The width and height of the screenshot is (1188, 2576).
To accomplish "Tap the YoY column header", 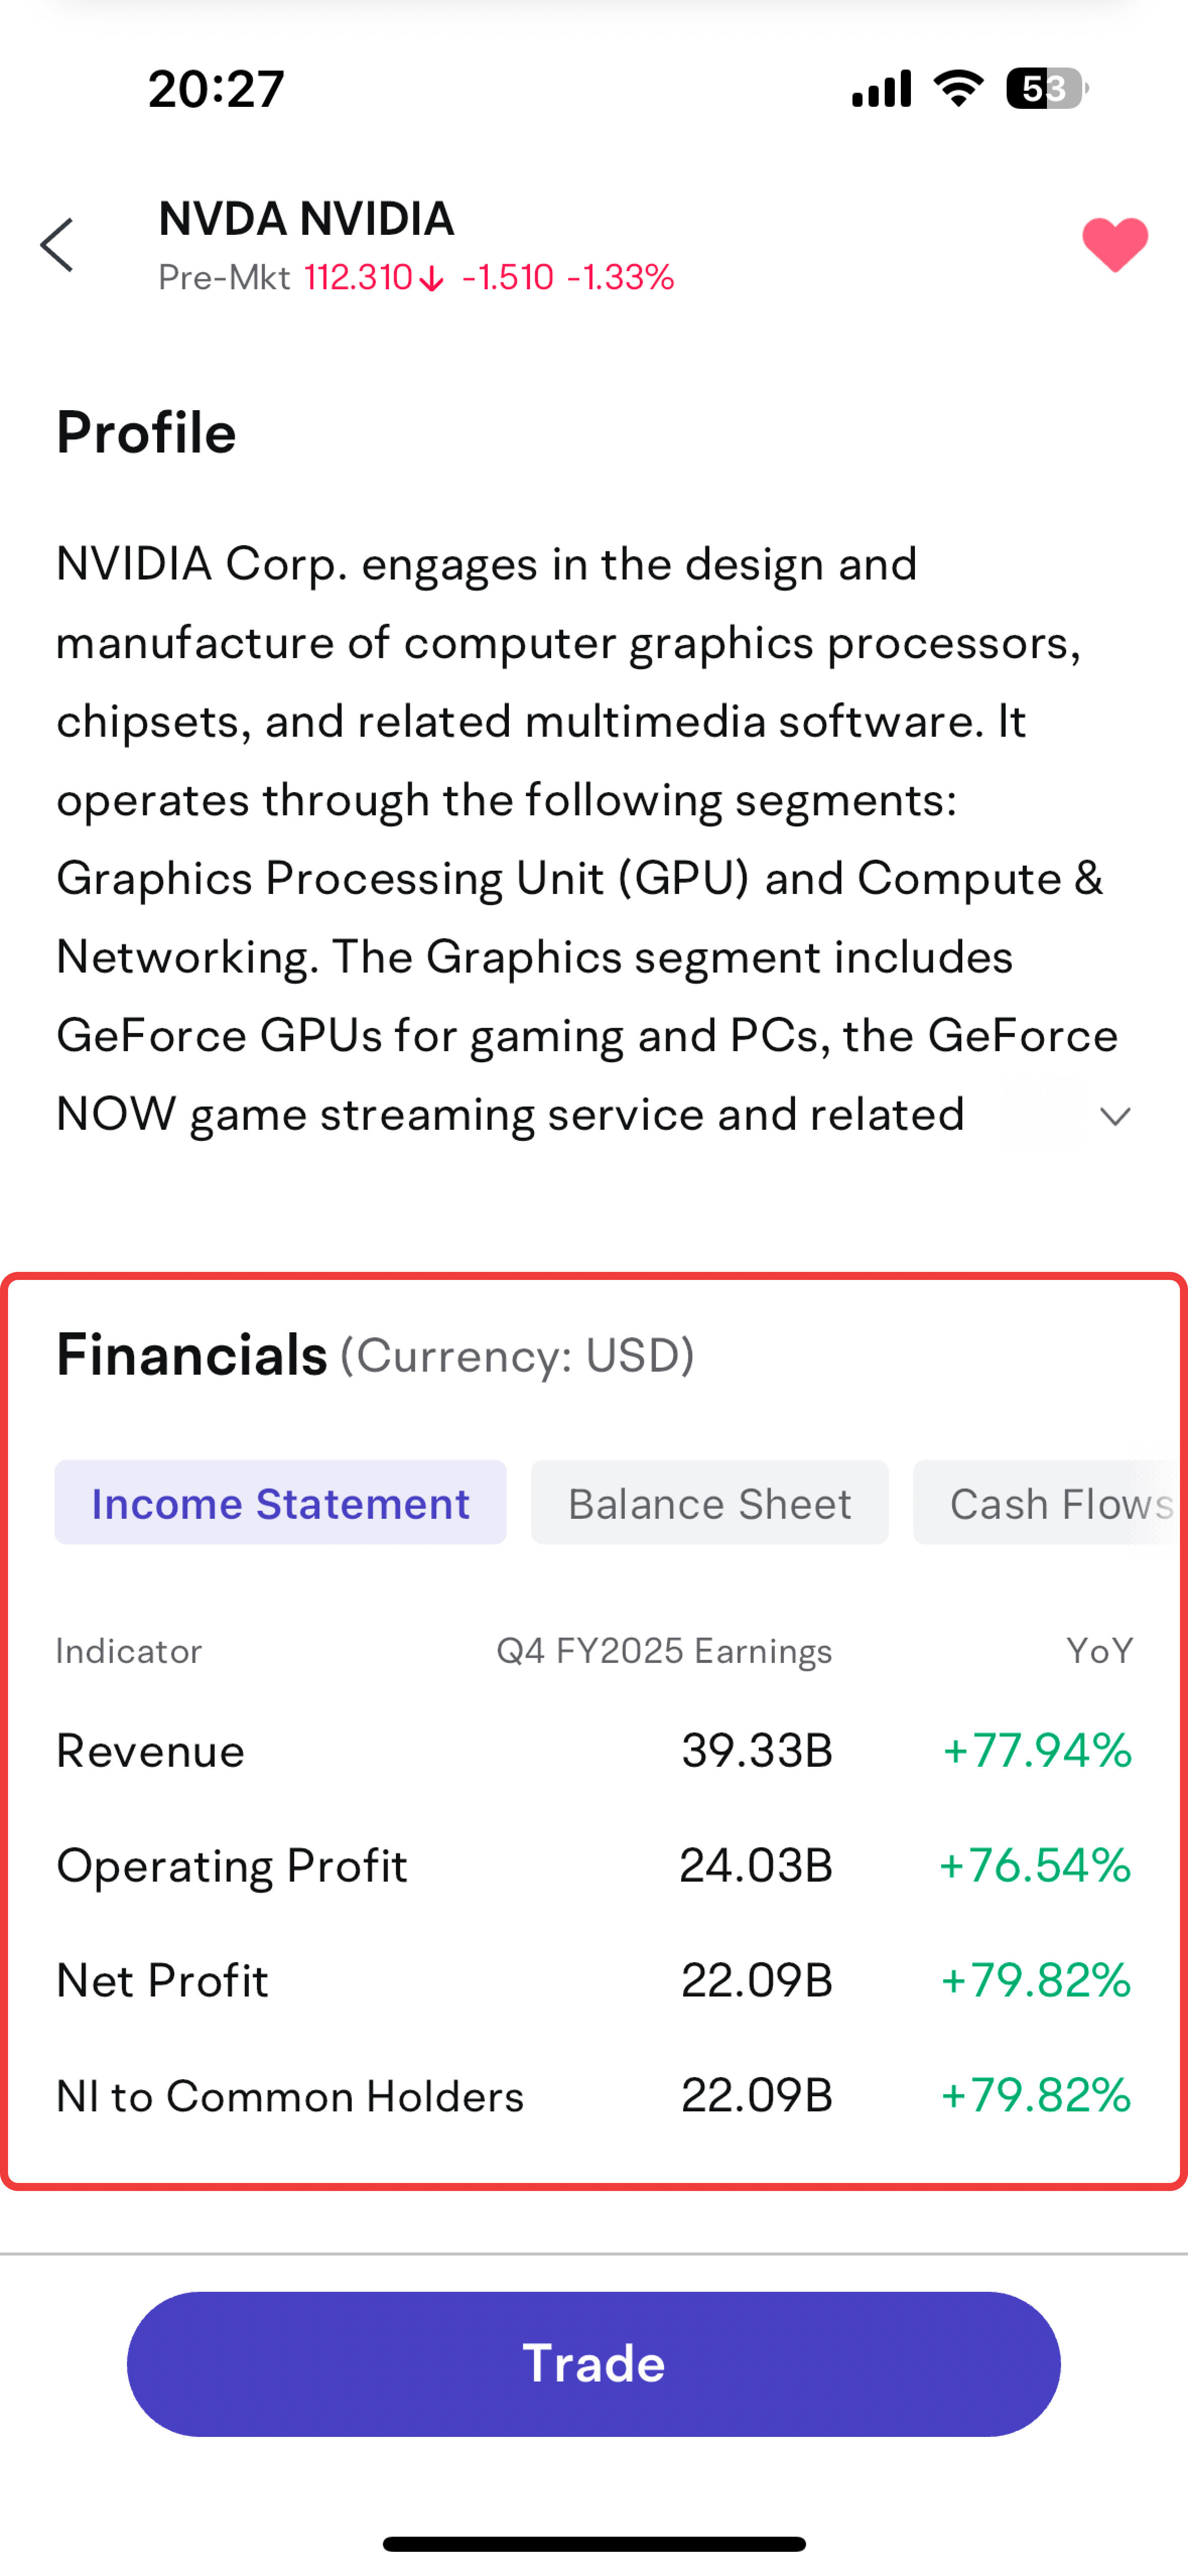I will (1099, 1651).
